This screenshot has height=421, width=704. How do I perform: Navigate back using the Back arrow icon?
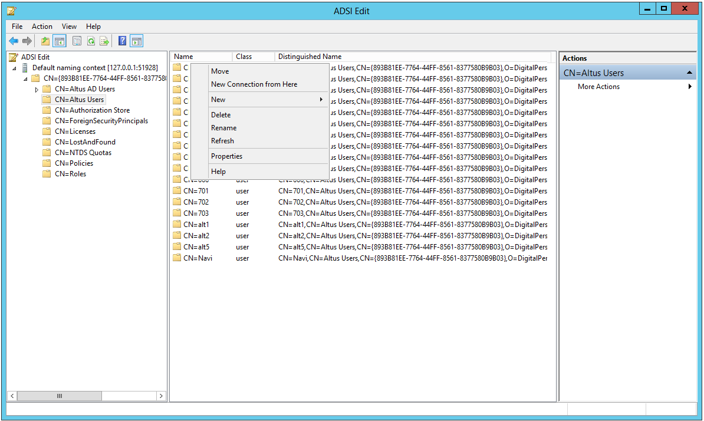pos(14,41)
